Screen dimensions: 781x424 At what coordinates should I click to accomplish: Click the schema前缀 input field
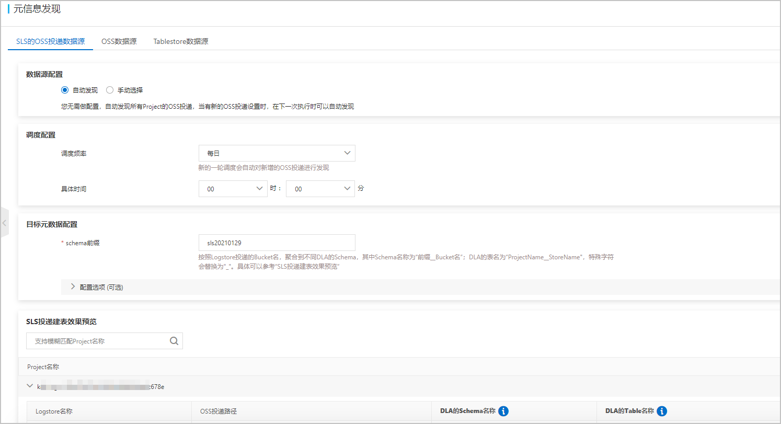click(277, 243)
